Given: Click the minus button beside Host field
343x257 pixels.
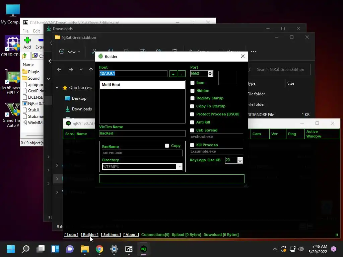Looking at the screenshot, I should coord(182,74).
